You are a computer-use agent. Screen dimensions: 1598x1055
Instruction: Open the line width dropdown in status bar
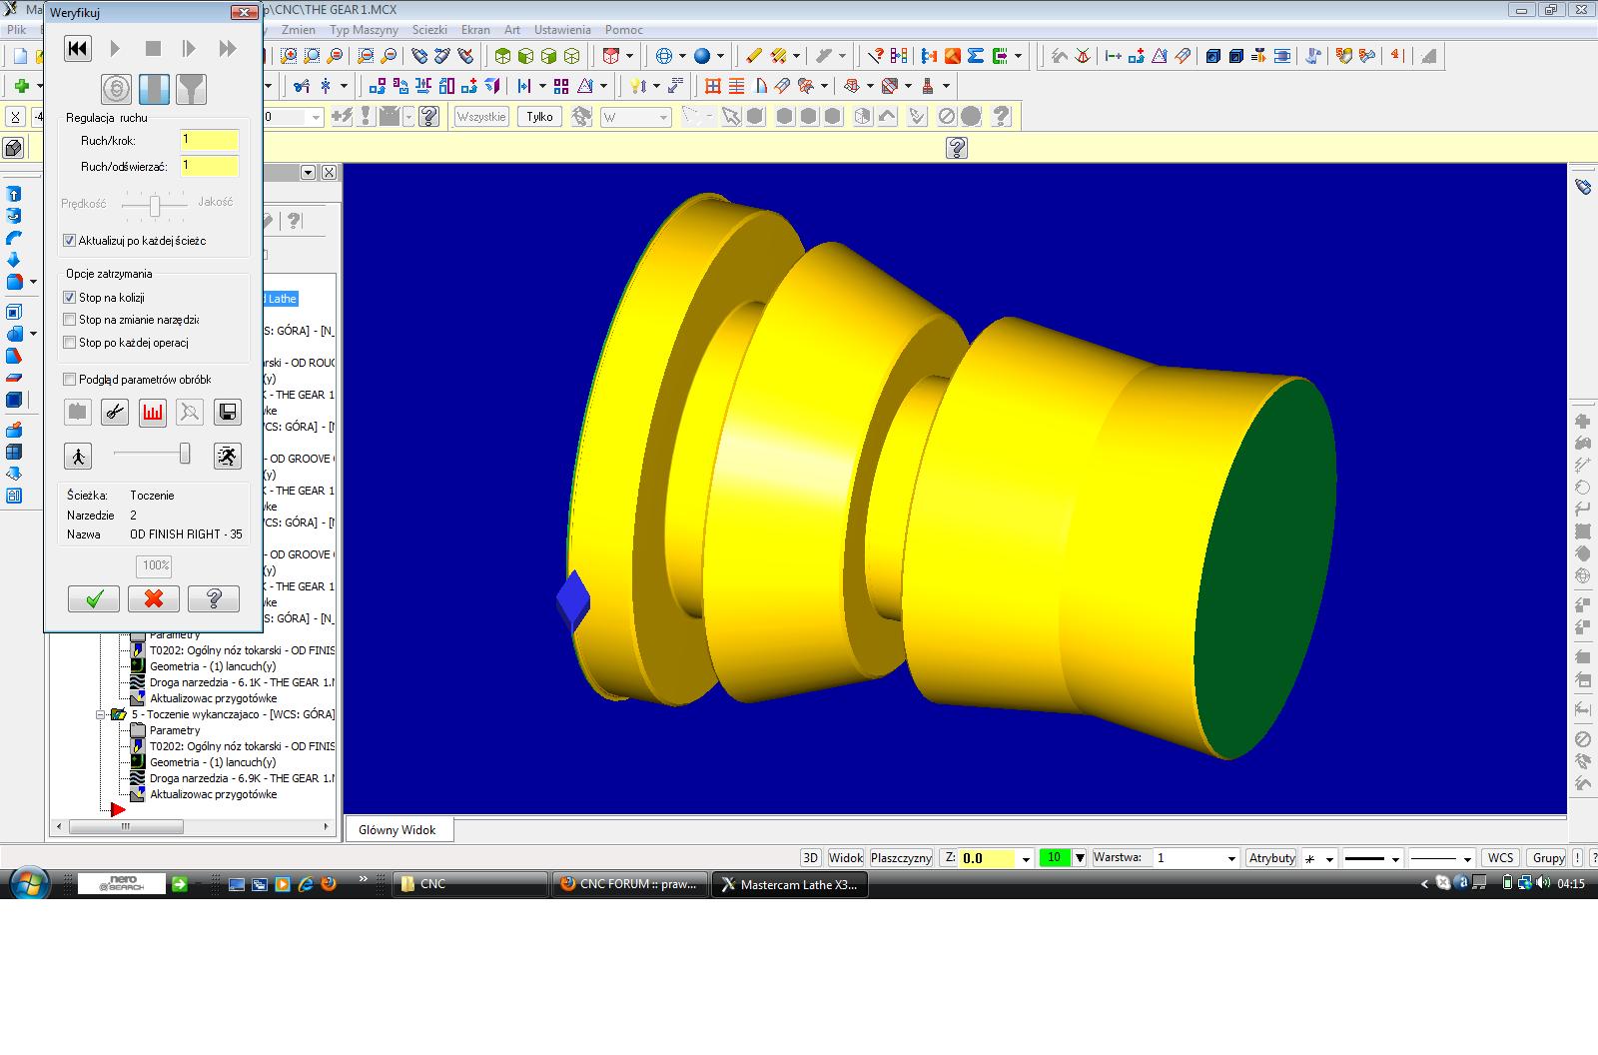[x=1467, y=859]
